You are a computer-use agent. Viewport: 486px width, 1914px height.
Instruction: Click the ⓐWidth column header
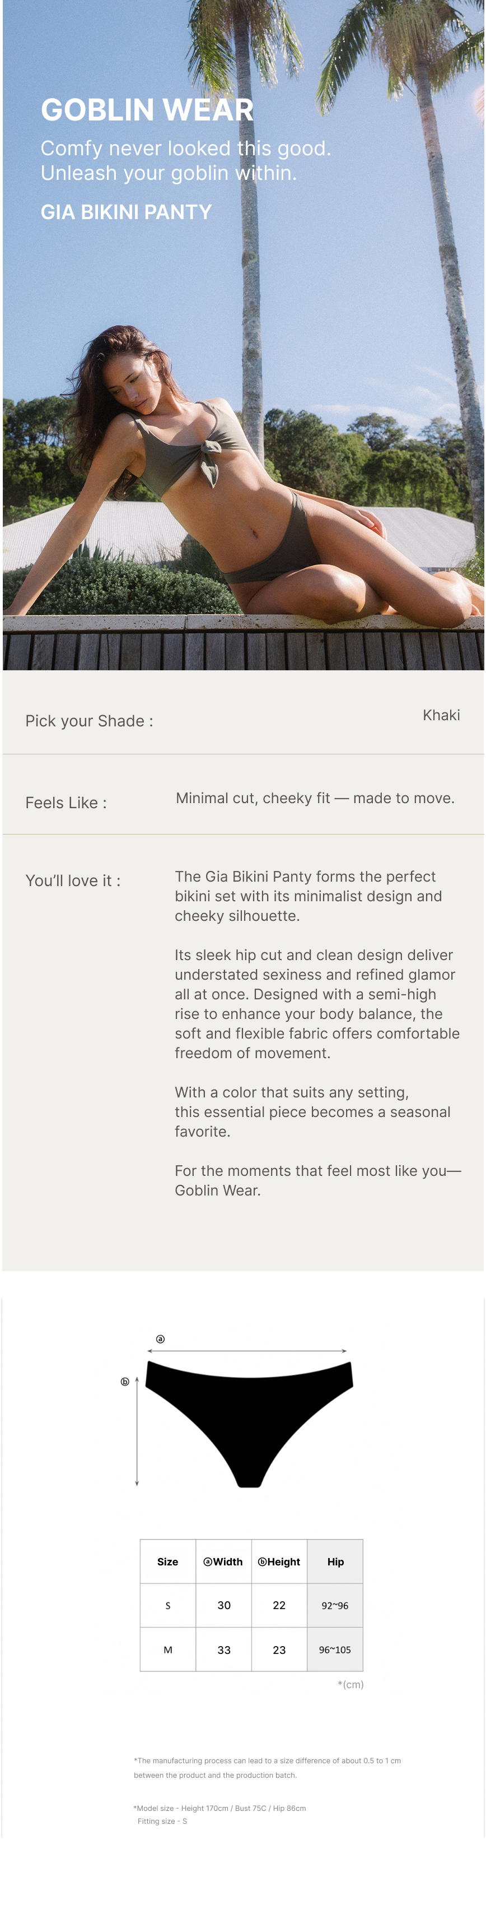coord(223,1561)
